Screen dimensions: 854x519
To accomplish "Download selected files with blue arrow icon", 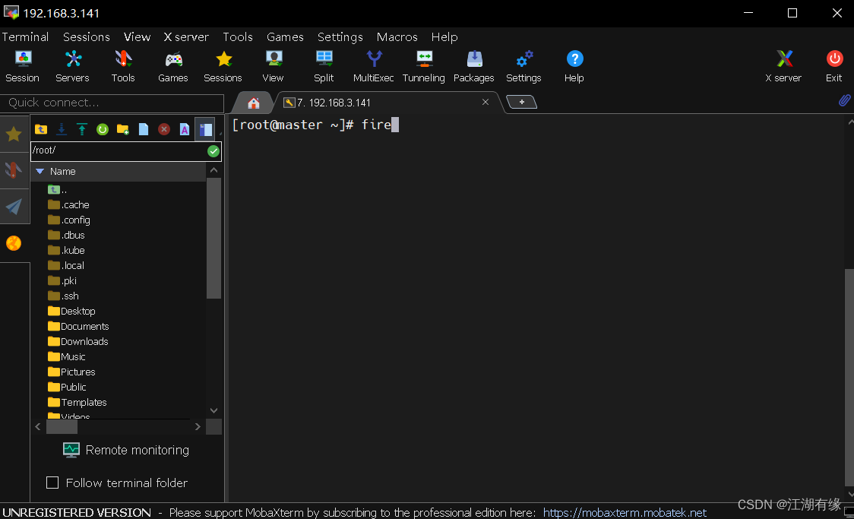I will coord(62,129).
